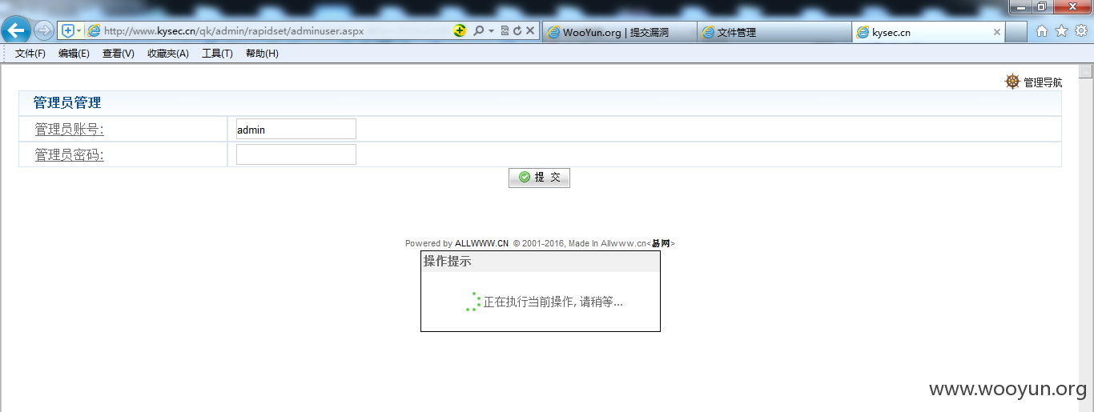Click the 提交 submit button
The width and height of the screenshot is (1094, 412).
(x=539, y=178)
